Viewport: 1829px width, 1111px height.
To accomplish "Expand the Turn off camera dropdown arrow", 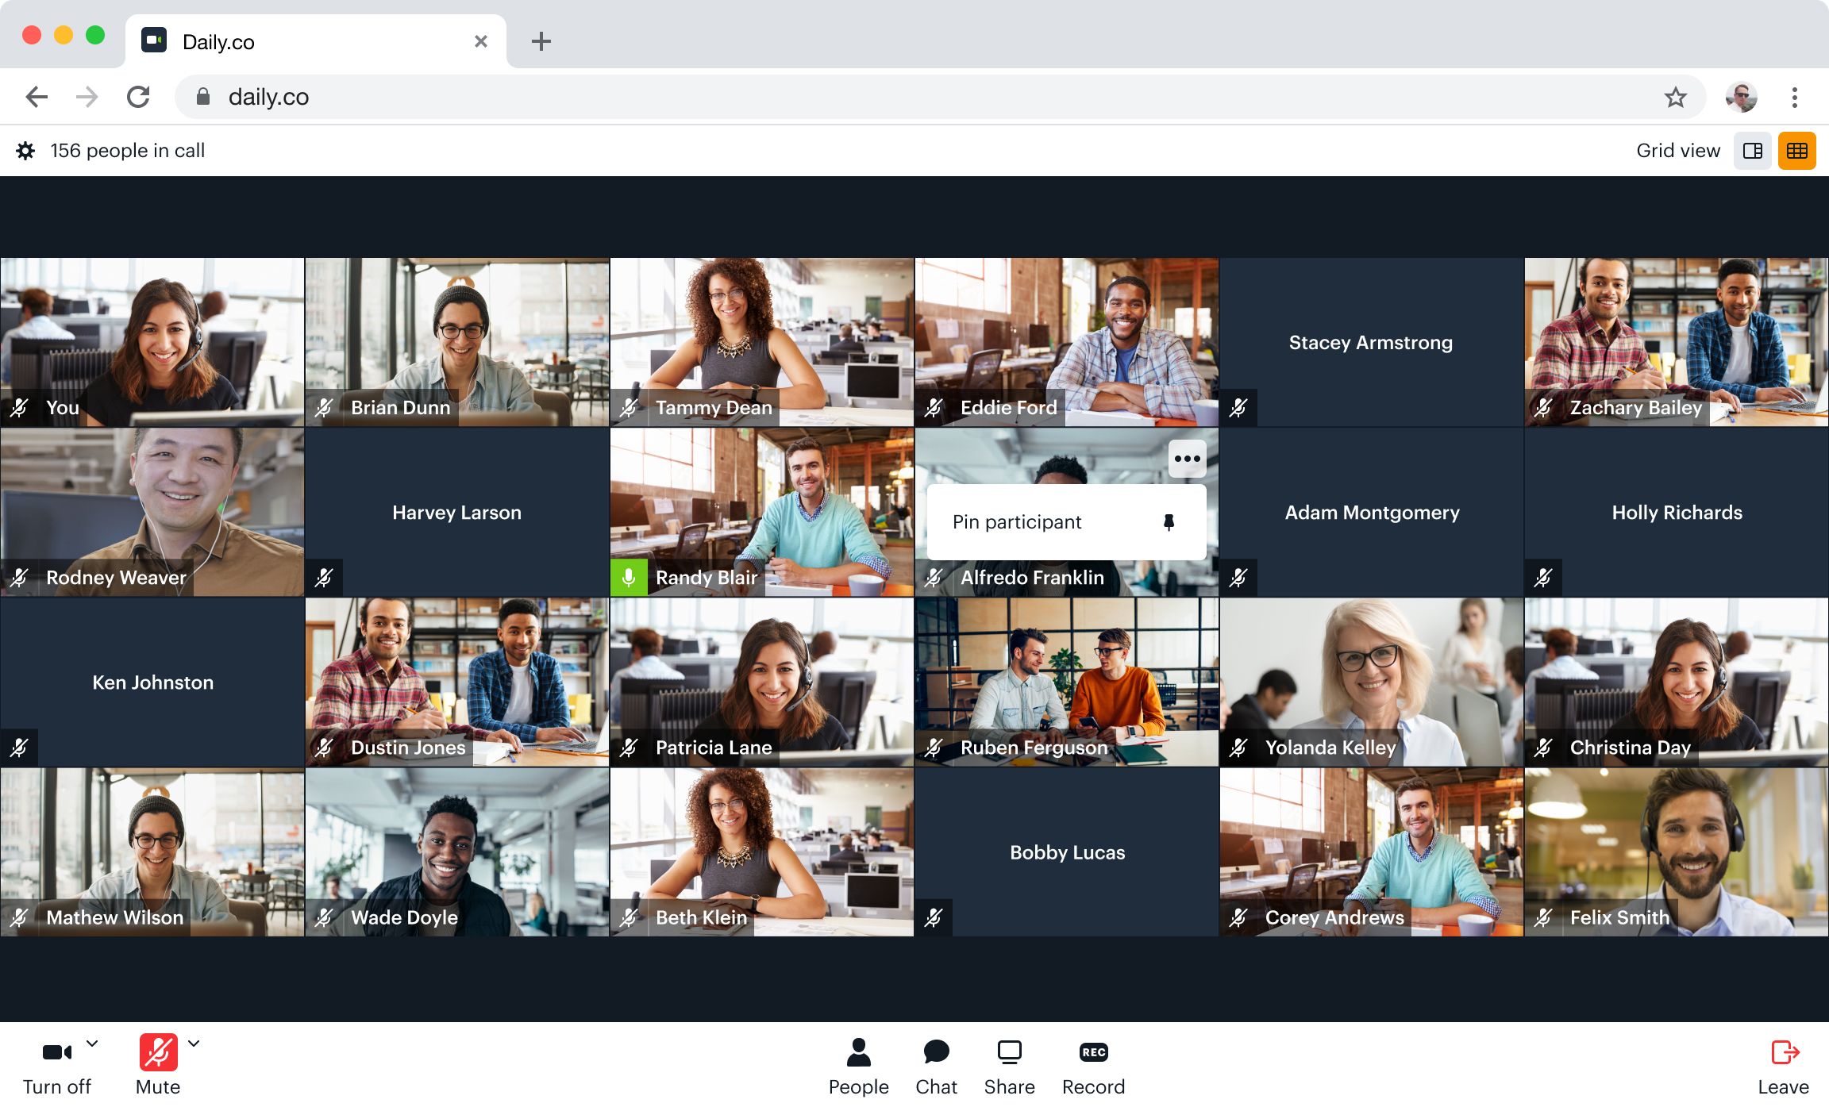I will [x=93, y=1043].
